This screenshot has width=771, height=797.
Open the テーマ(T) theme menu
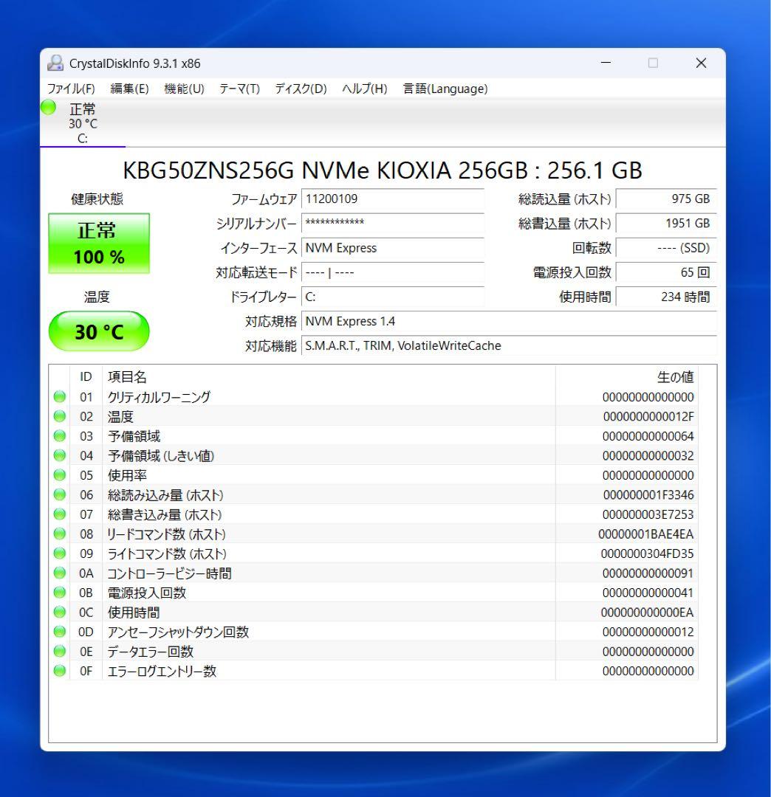pyautogui.click(x=240, y=89)
